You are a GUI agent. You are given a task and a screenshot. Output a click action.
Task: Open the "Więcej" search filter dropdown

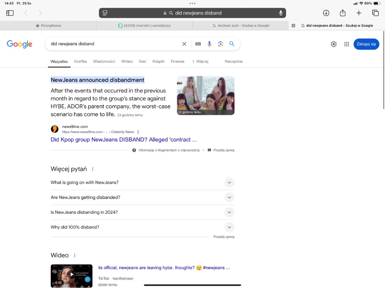200,62
